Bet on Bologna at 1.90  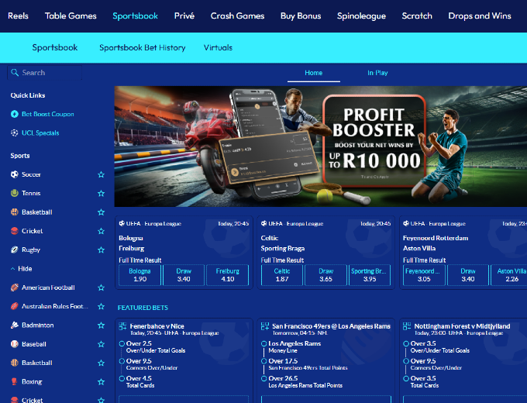click(x=139, y=275)
